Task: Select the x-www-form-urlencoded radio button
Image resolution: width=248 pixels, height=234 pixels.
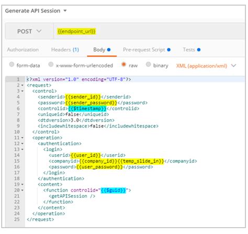Action: pyautogui.click(x=51, y=65)
